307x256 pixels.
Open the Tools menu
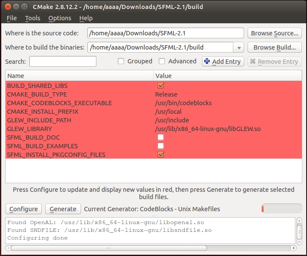point(32,18)
